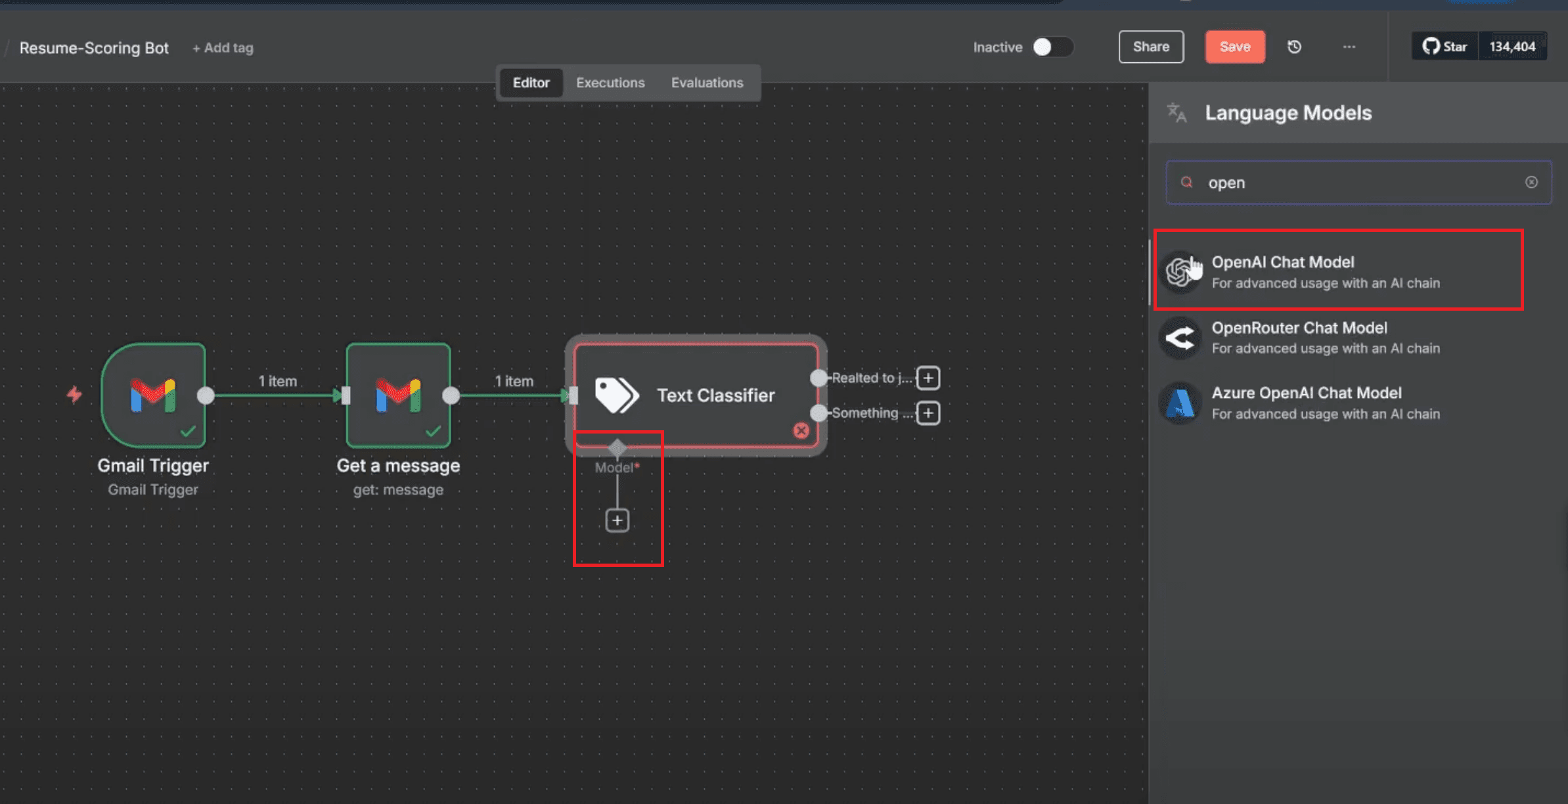Click the Resume-Scoring Bot workflow name
Viewport: 1568px width, 804px height.
click(x=94, y=48)
